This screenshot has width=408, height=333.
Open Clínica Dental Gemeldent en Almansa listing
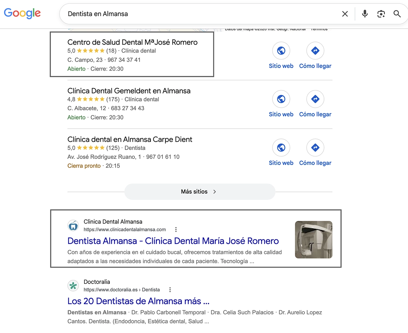pos(129,91)
